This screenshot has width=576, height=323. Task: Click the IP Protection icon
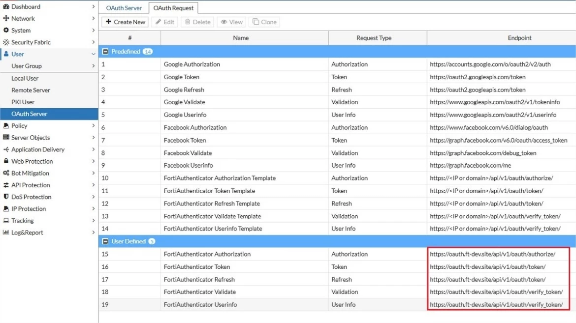click(6, 208)
